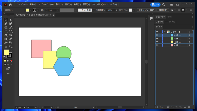
Task: Select the Rotate tool
Action: point(11,31)
